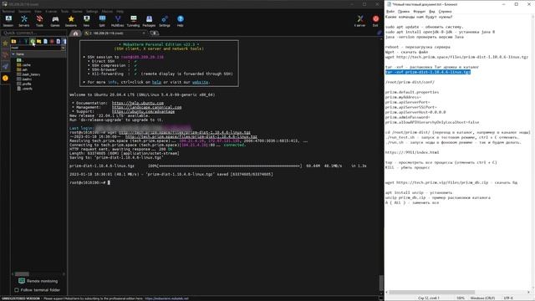
Task: Open the Sessions menu in MobaXterm
Action: 24,11
